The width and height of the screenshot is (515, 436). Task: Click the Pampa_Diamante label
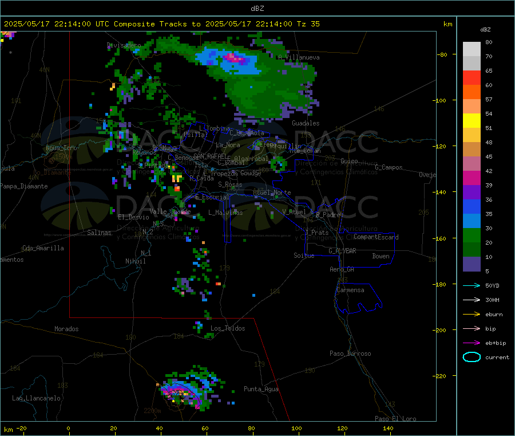click(x=24, y=186)
